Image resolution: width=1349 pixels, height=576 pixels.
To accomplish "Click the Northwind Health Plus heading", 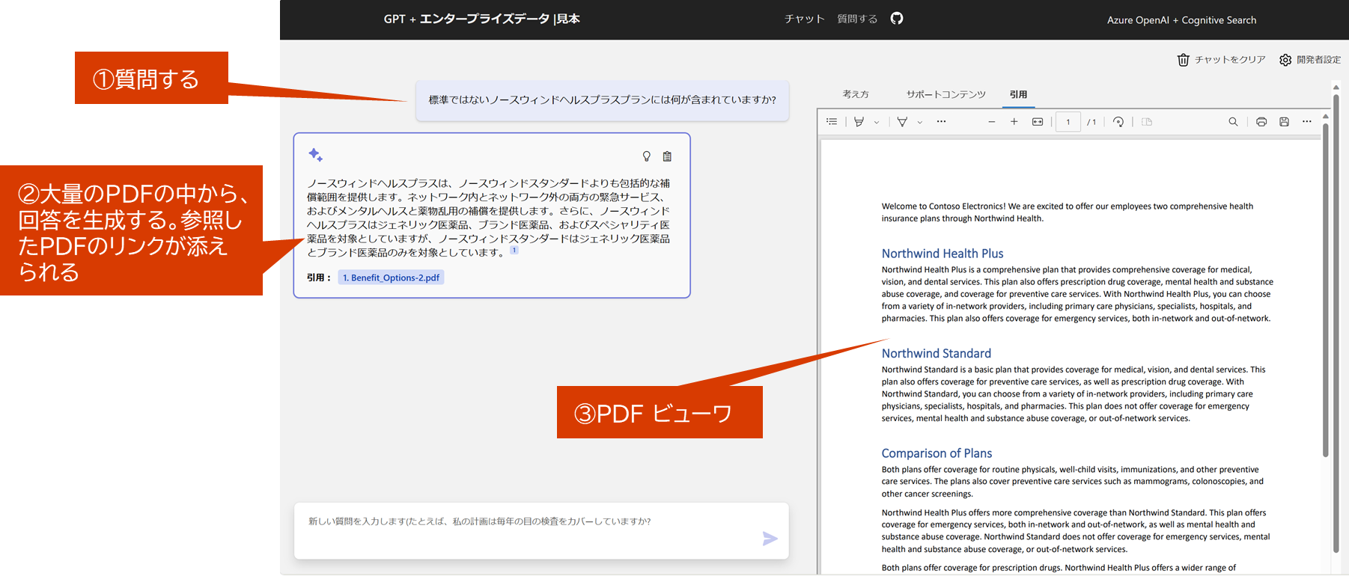I will click(943, 254).
